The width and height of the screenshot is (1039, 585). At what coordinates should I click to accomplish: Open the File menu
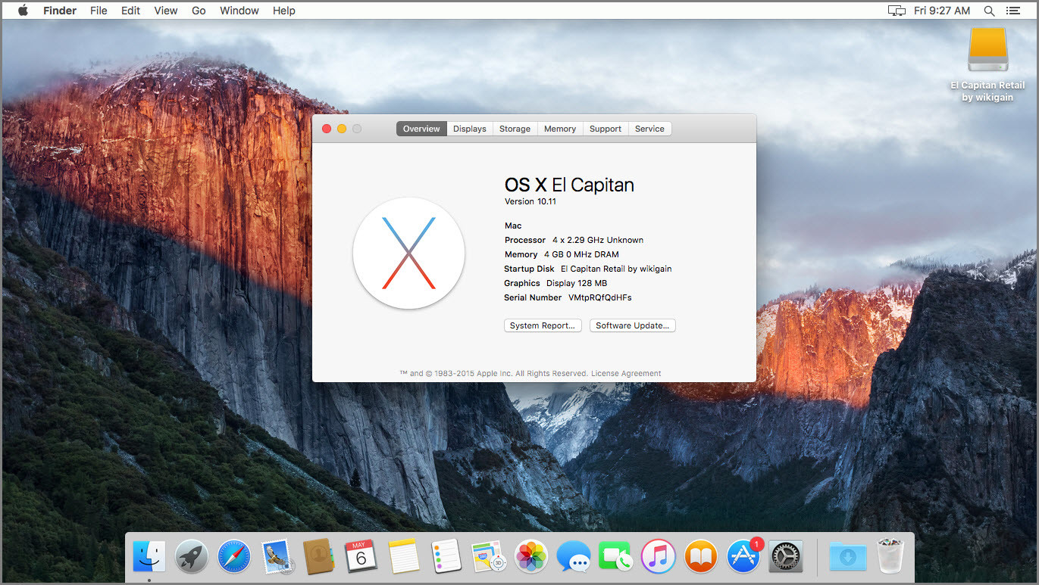99,11
